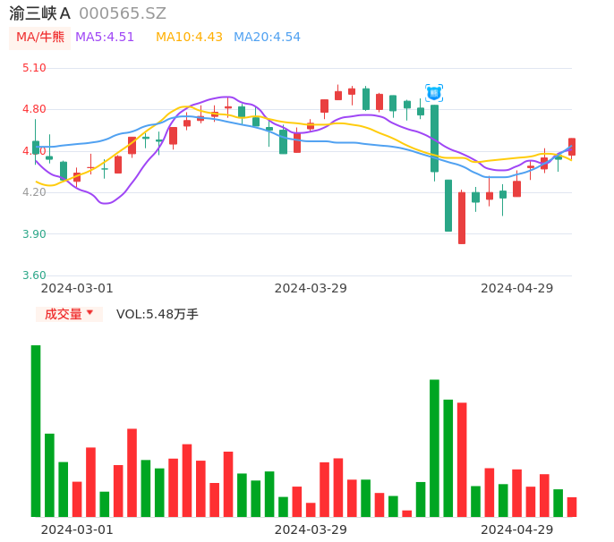Select the MA/牛熊 indicator tab

(40, 38)
